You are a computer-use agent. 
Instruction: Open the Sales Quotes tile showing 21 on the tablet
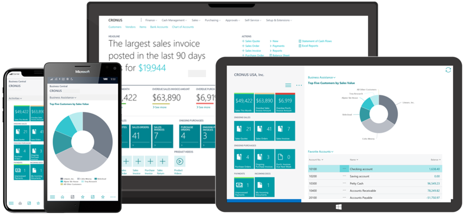(244, 131)
